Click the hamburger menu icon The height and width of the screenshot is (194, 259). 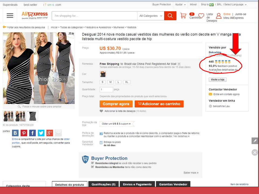10,16
